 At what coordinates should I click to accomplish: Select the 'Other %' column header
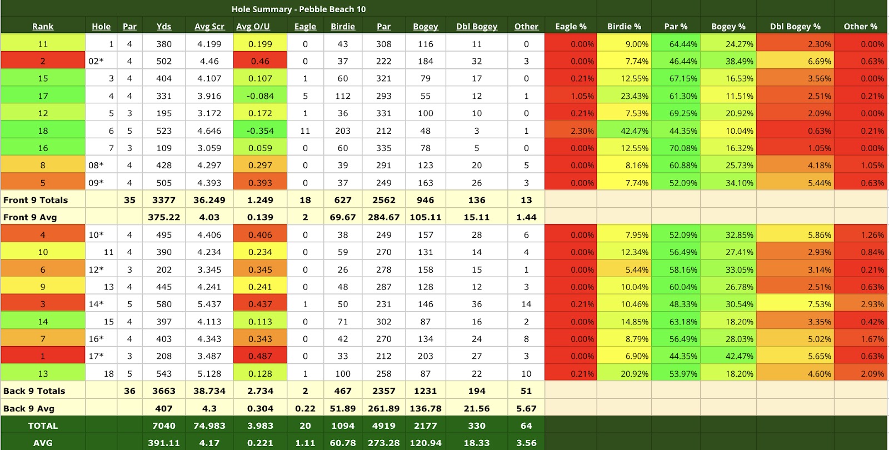point(860,26)
